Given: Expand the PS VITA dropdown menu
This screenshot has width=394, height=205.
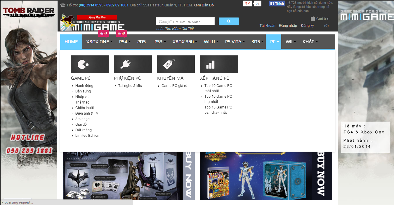Looking at the screenshot, I should pyautogui.click(x=235, y=42).
